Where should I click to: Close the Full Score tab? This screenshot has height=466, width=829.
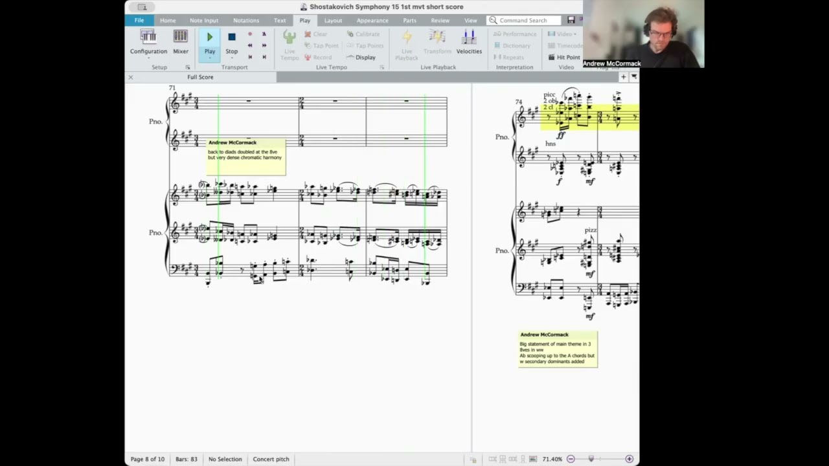(130, 77)
